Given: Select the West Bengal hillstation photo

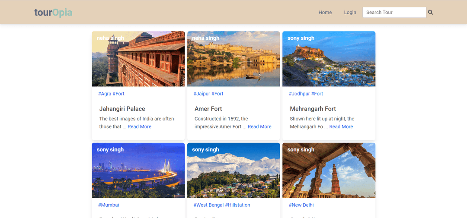Looking at the screenshot, I should click(x=233, y=171).
